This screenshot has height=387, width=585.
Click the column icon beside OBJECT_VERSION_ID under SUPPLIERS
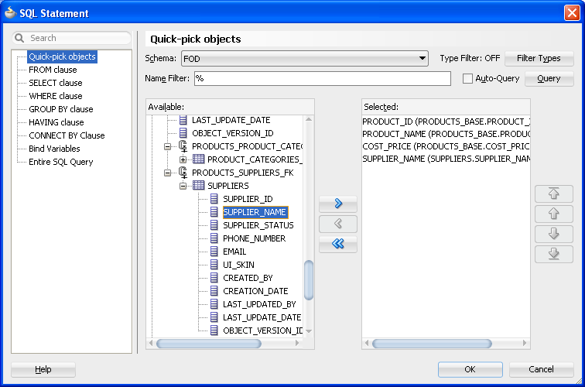214,330
